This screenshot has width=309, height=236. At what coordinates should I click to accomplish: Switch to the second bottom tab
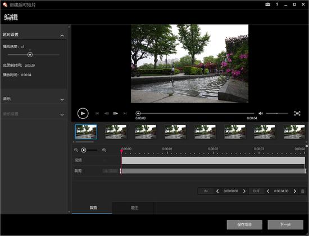pyautogui.click(x=135, y=208)
